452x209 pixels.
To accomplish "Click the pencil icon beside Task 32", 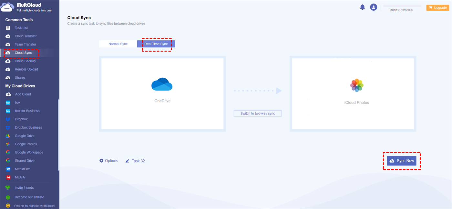I will point(127,161).
